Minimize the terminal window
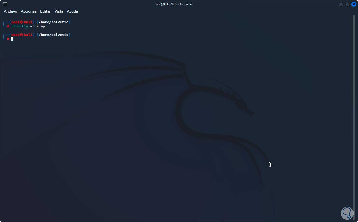 341,4
